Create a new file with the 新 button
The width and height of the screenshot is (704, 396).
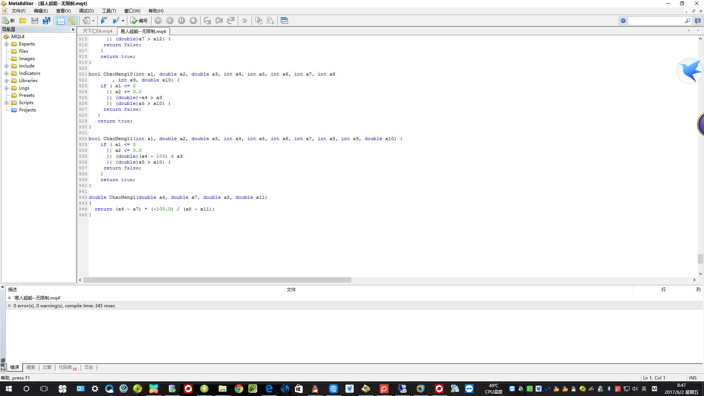(8, 21)
